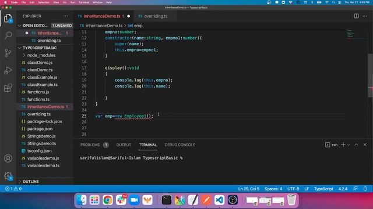Open the Go menu in menu bar
The height and width of the screenshot is (209, 373).
[65, 2]
